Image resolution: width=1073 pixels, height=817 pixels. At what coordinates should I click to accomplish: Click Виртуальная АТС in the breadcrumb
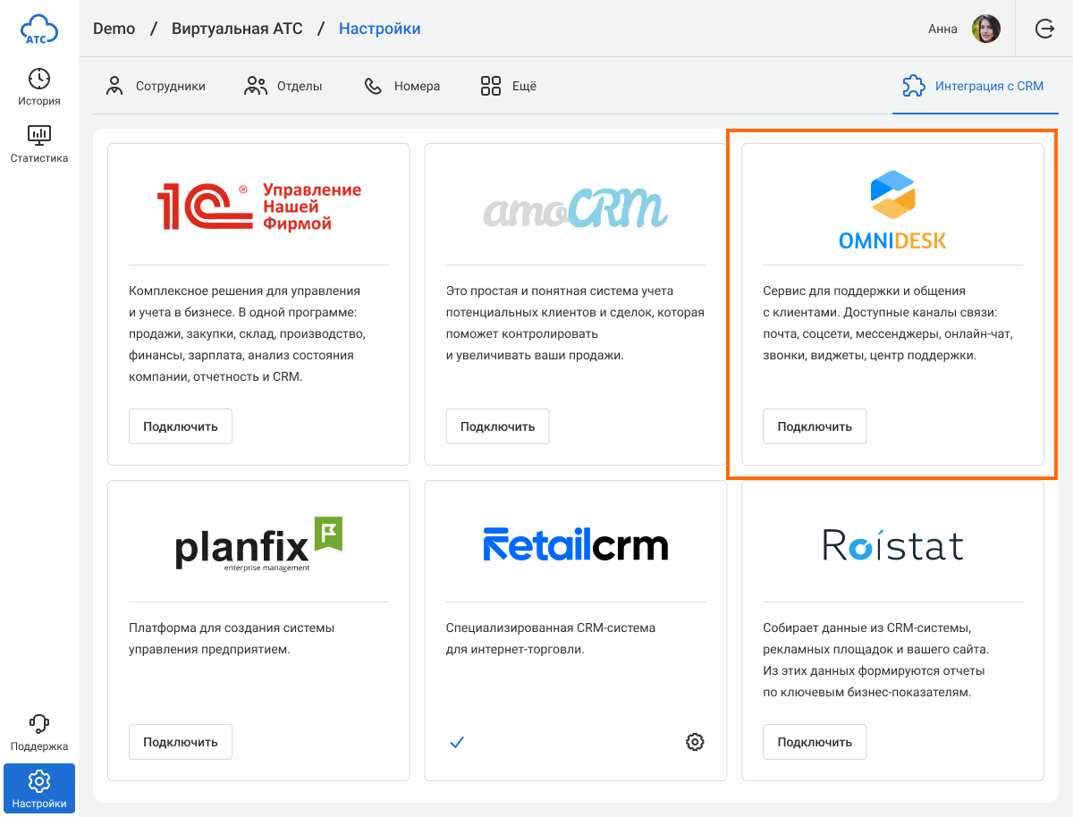coord(237,29)
